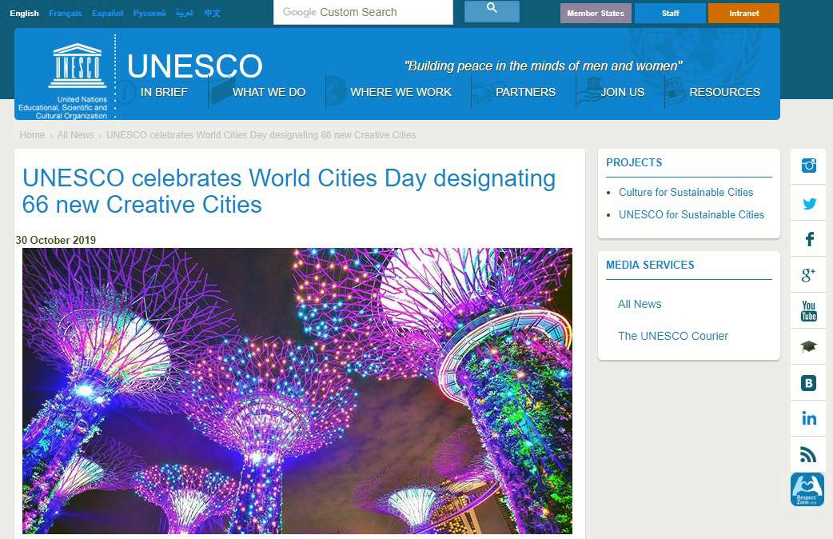Open All News under Media Services
The width and height of the screenshot is (833, 539).
640,304
